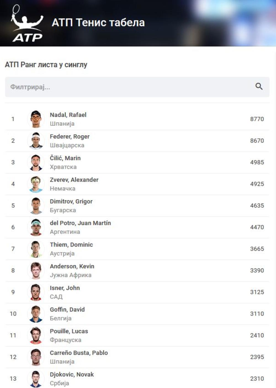Image resolution: width=276 pixels, height=388 pixels.
Task: Click David Goffin's avatar photo
Action: coord(36,314)
